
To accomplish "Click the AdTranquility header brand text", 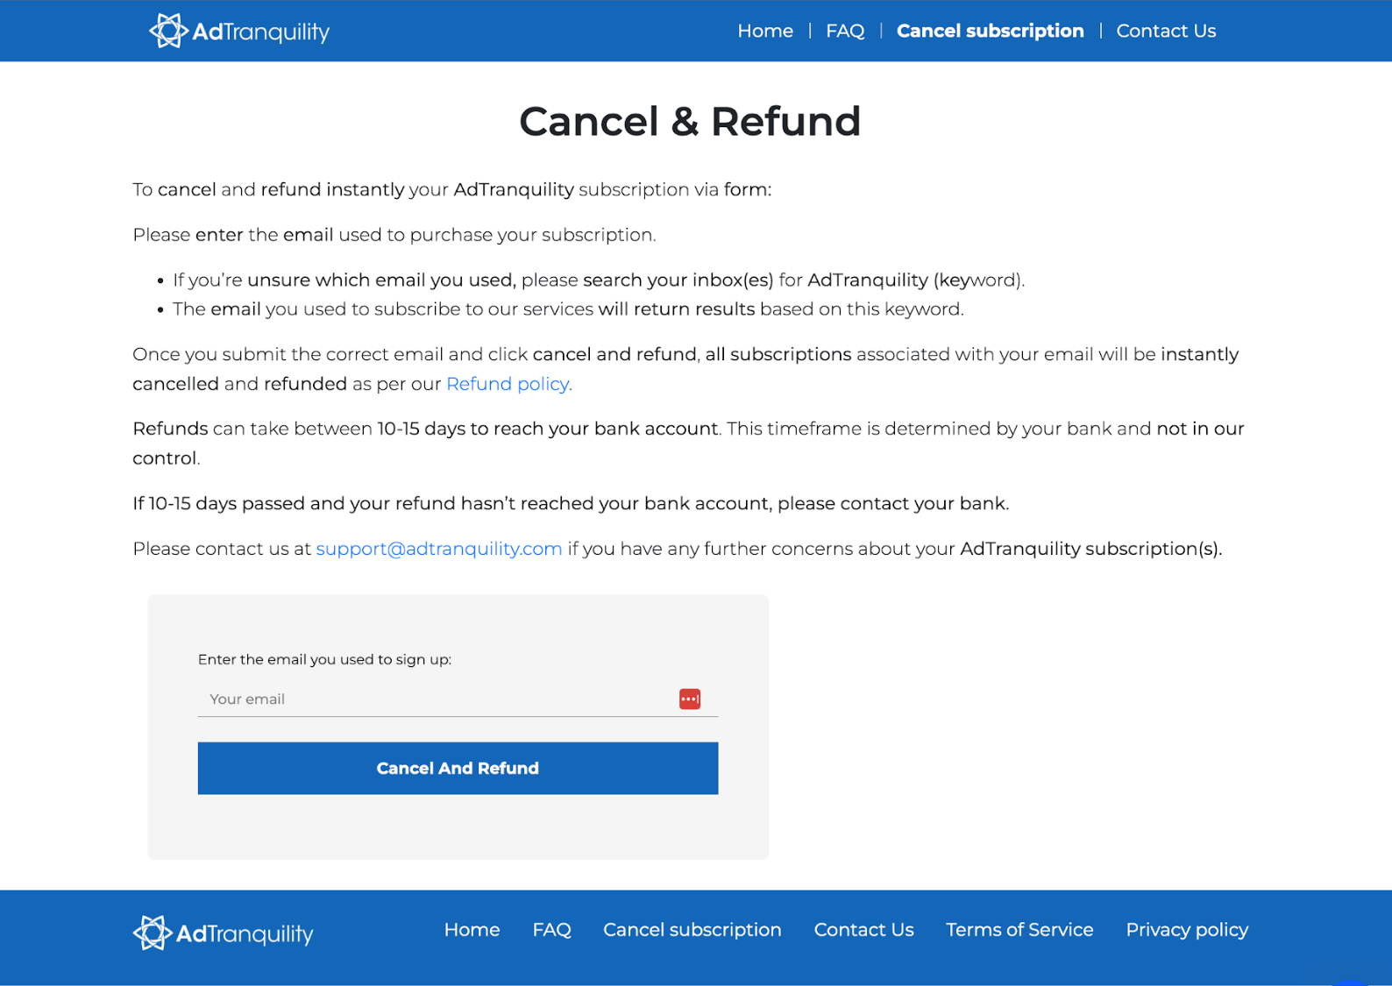I will click(260, 32).
